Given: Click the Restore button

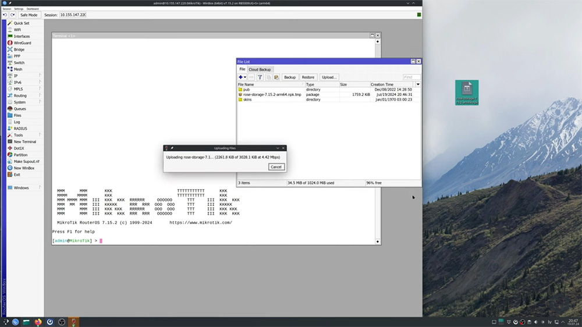Looking at the screenshot, I should pos(308,77).
